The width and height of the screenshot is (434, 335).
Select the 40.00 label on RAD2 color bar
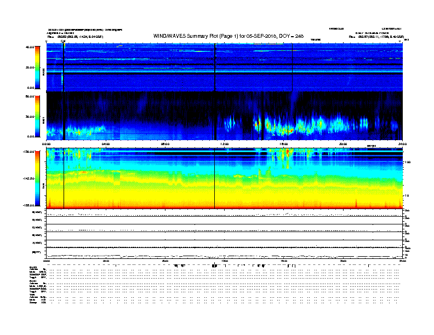tap(30, 47)
